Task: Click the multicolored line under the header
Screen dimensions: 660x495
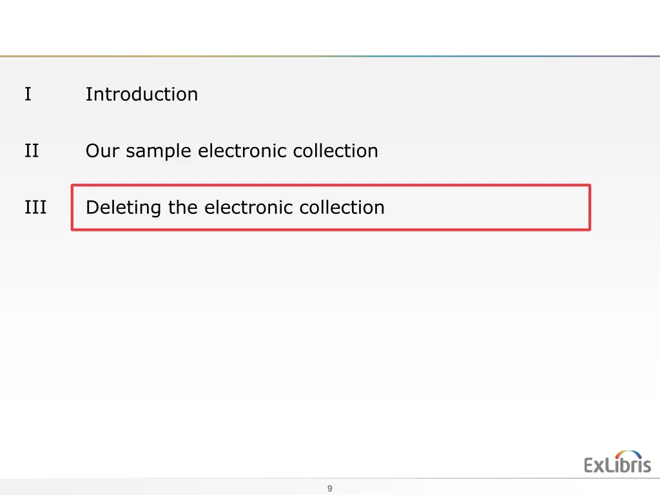Action: pos(330,56)
